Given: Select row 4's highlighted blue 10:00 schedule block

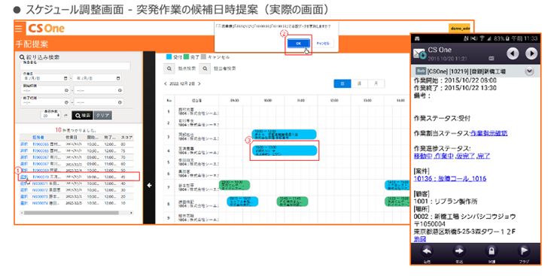Looking at the screenshot, I should point(285,150).
